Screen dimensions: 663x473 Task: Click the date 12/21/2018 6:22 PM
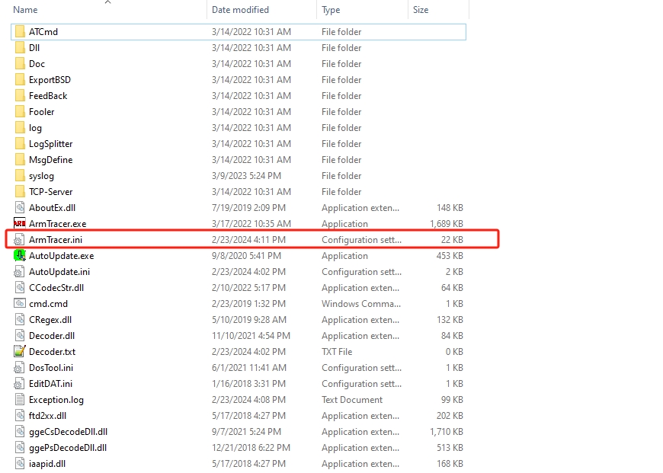click(251, 448)
